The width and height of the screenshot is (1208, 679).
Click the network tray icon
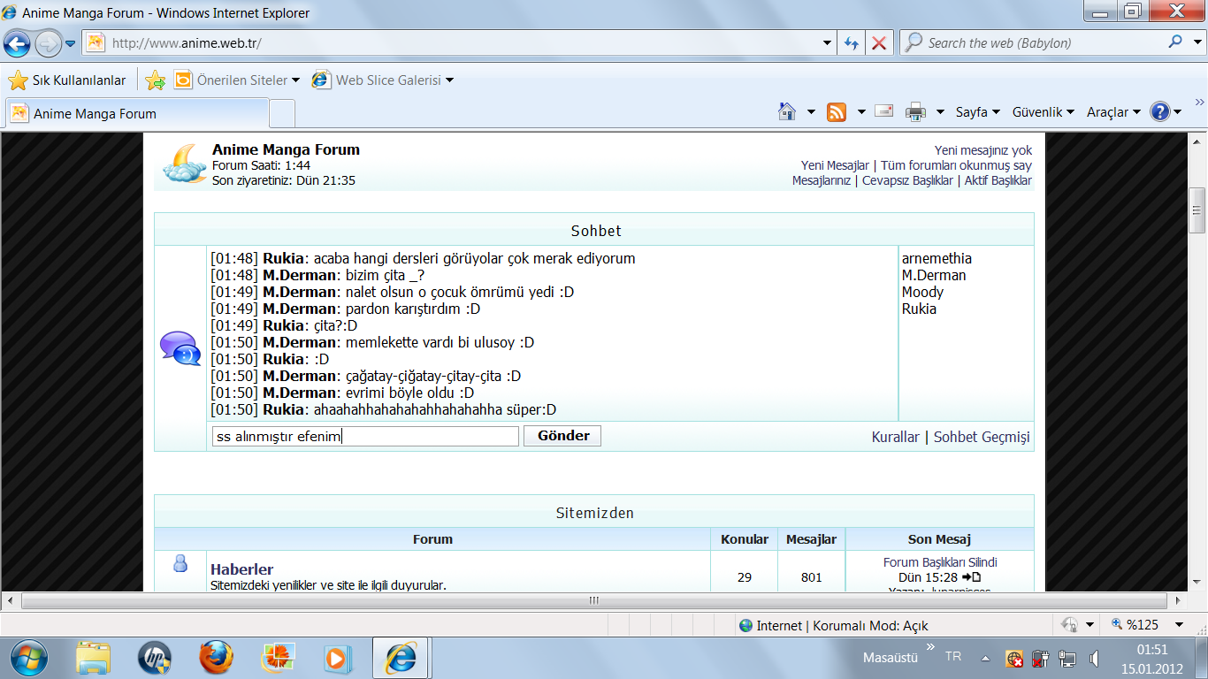(1067, 659)
